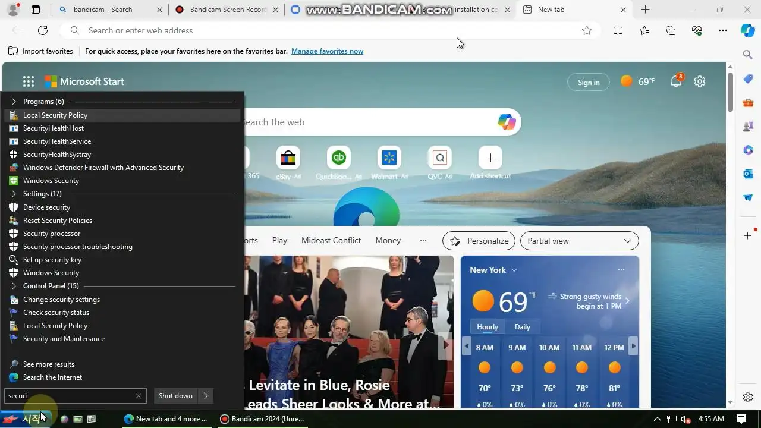Open Browser essentials heart icon
The image size is (761, 428).
(697, 30)
